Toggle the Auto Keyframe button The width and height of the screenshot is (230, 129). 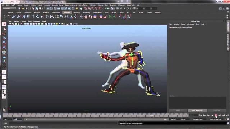pyautogui.click(x=225, y=119)
